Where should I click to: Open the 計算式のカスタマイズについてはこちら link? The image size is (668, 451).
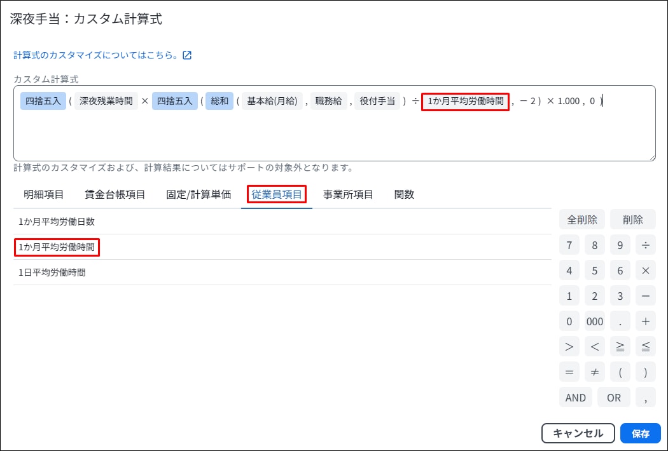coord(95,55)
